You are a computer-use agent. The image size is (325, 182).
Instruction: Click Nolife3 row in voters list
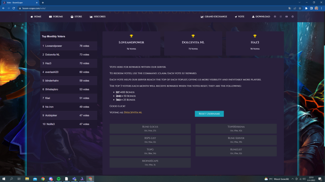pyautogui.click(x=69, y=124)
